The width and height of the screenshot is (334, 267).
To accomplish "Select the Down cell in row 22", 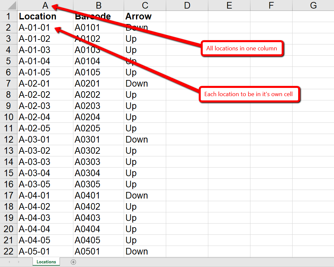I will click(x=145, y=252).
